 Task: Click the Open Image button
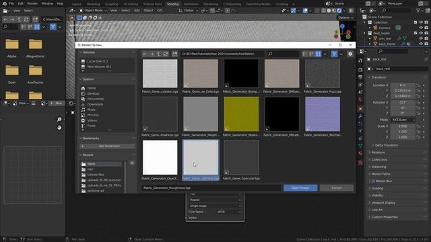point(300,188)
